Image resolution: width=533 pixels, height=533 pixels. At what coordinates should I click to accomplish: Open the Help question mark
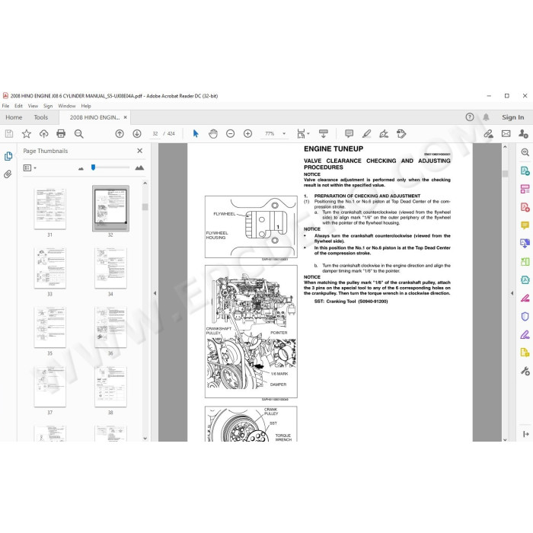pyautogui.click(x=470, y=117)
